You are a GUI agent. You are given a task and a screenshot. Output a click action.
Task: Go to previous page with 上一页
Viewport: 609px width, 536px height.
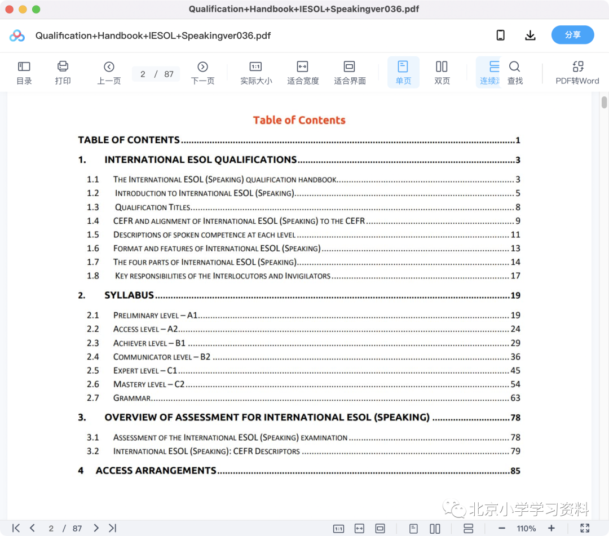point(109,73)
